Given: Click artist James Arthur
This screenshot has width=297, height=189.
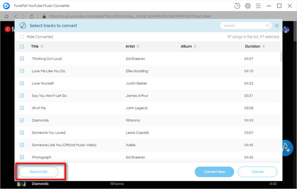Looking at the screenshot, I should tap(137, 95).
